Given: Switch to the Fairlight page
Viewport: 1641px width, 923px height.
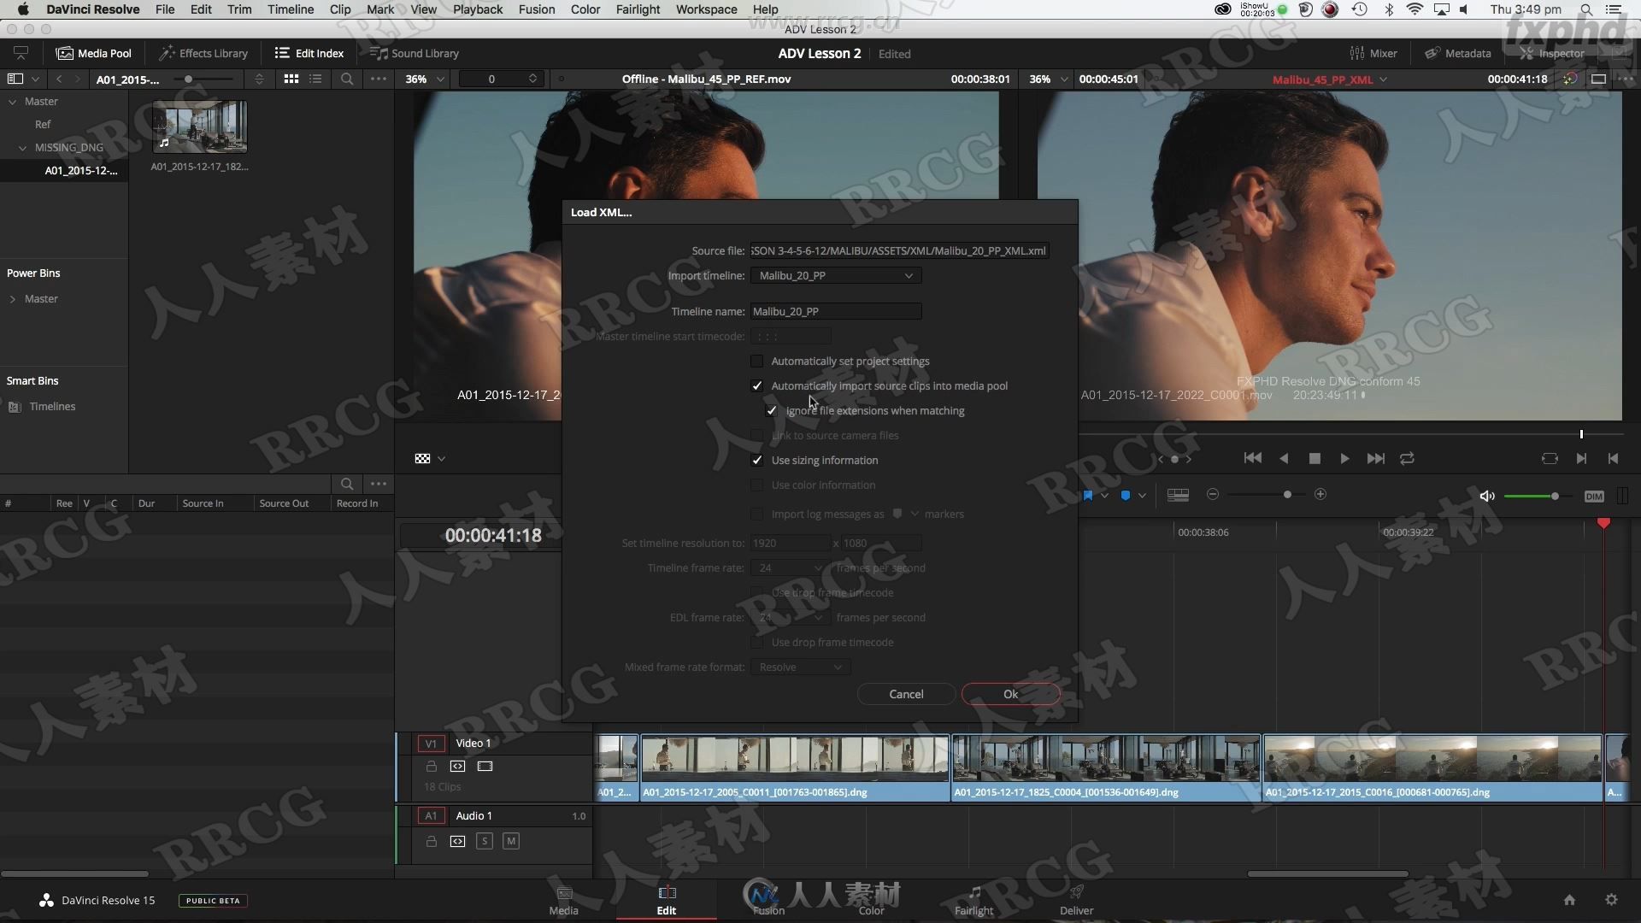Looking at the screenshot, I should (x=973, y=901).
